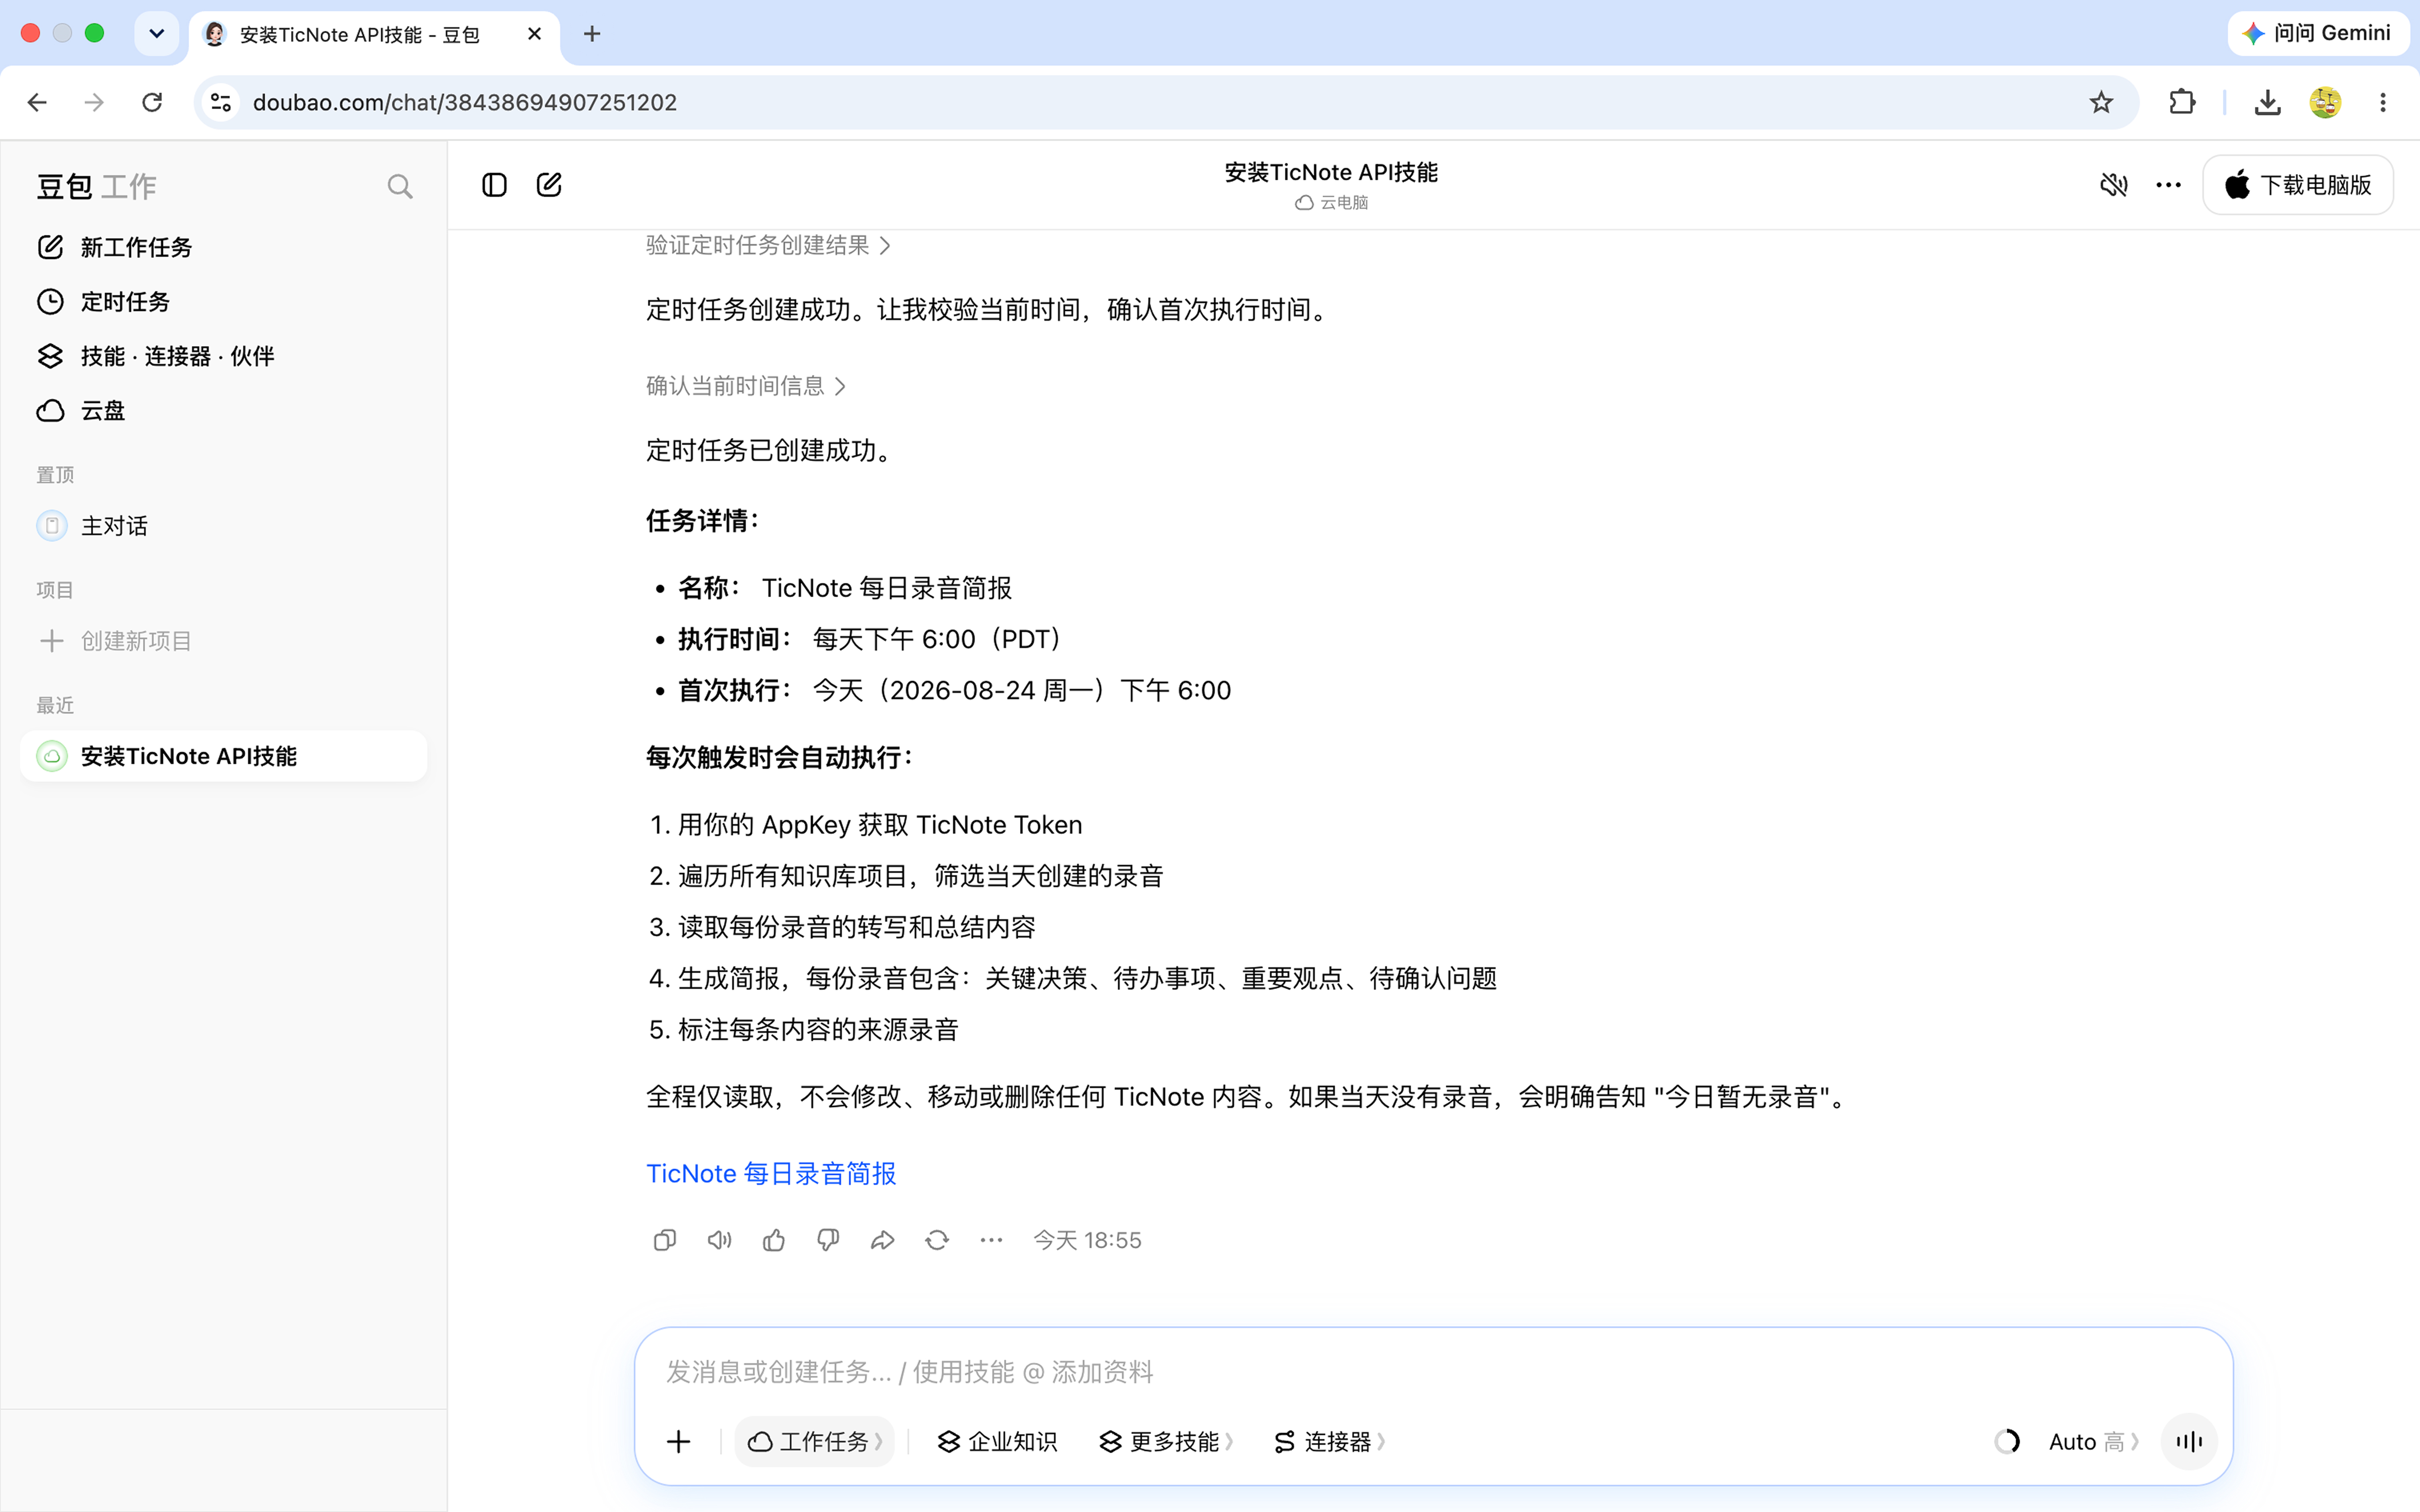Open the tab search dropdown arrow
Screen dimensions: 2420x1512
tap(157, 34)
